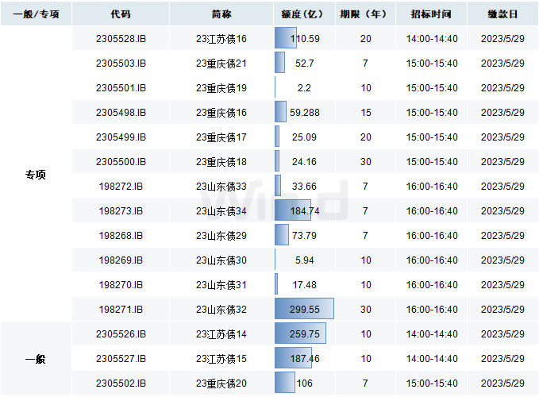
Task: Select code 2305501.IB
Action: coord(121,88)
